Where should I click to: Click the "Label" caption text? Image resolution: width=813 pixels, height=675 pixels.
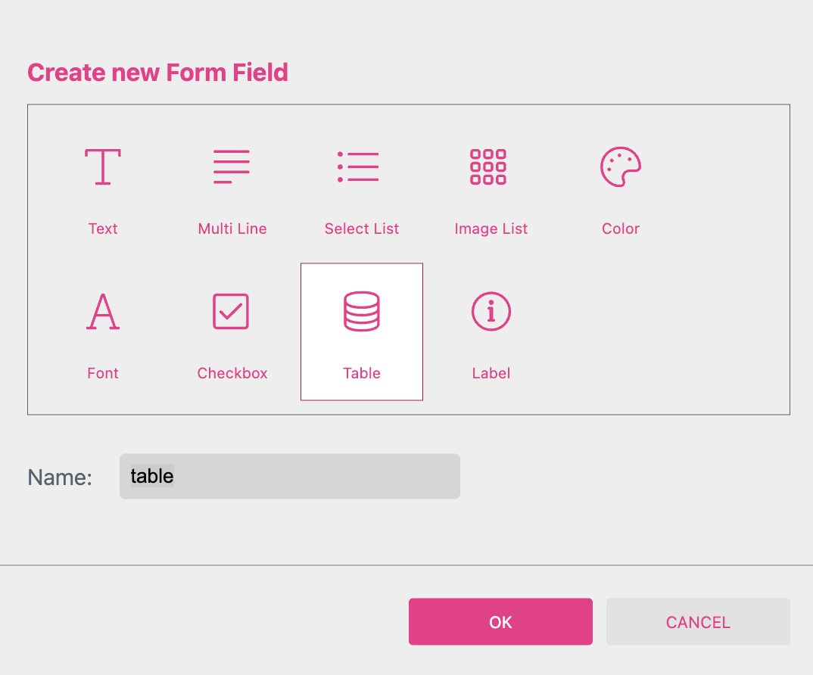click(x=491, y=373)
